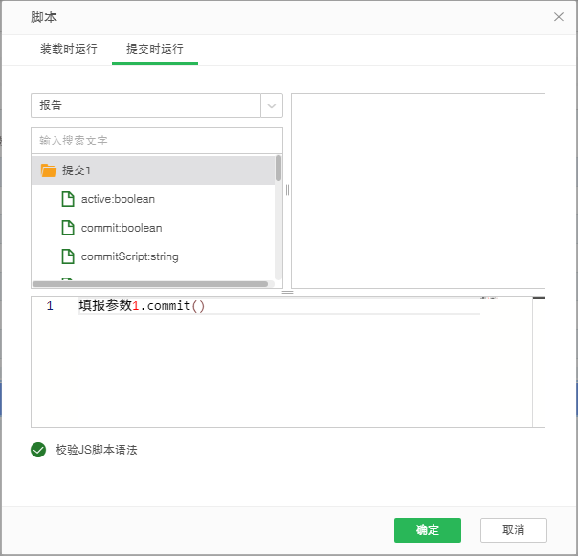Switch to the 装载时运行 tab
The image size is (578, 556).
tap(68, 49)
